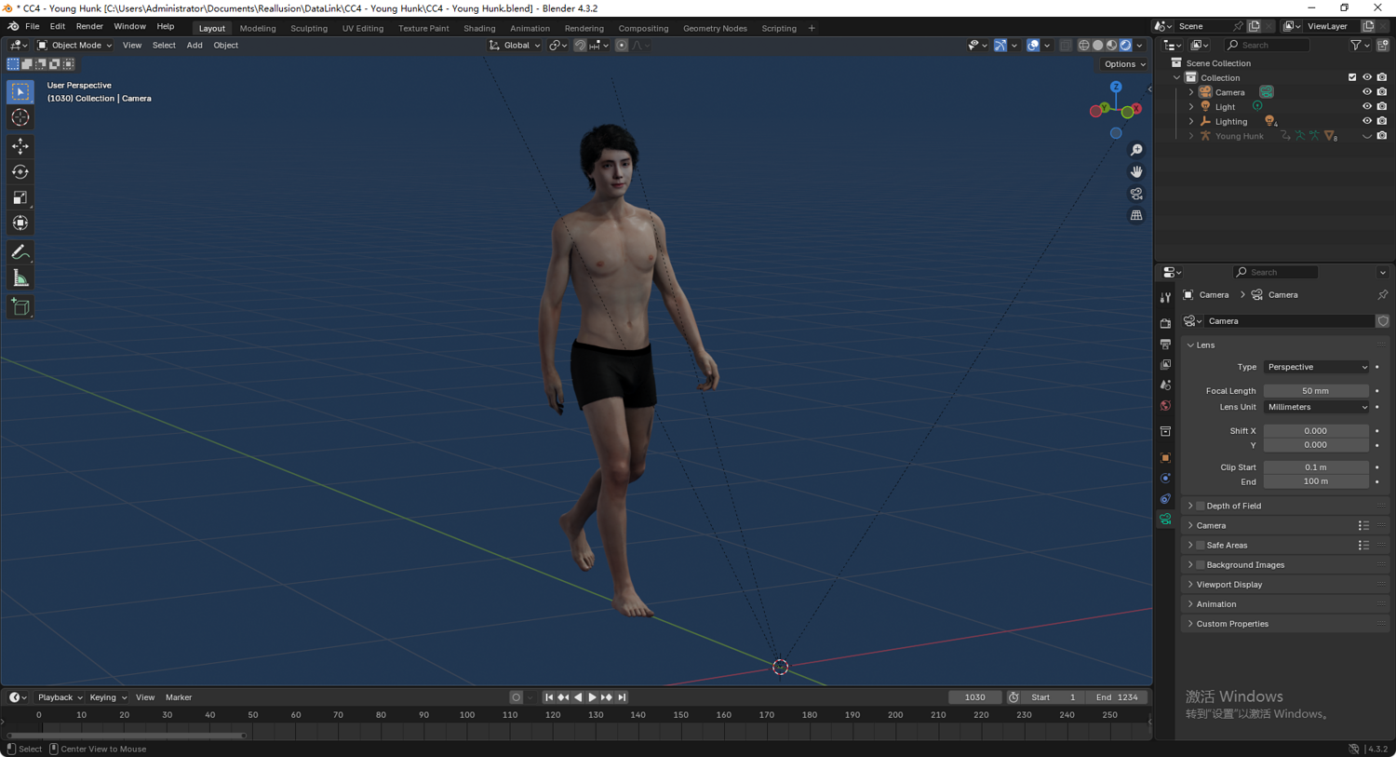Switch perspective/orthographic with the grid icon
Image resolution: width=1396 pixels, height=757 pixels.
tap(1136, 215)
